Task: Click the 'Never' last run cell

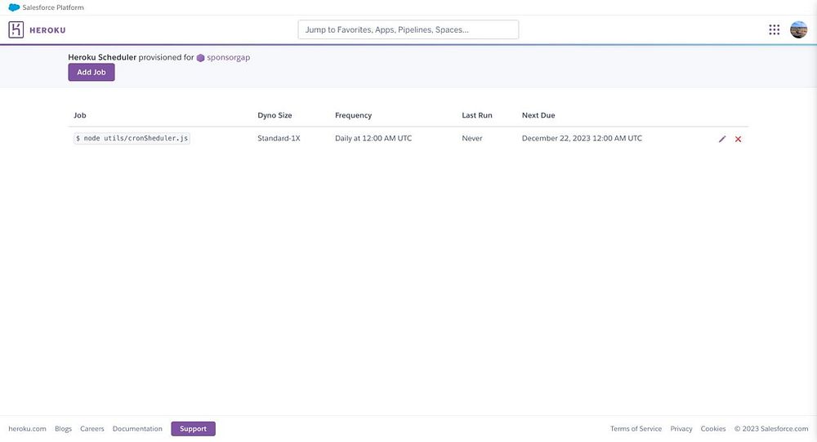Action: point(472,138)
